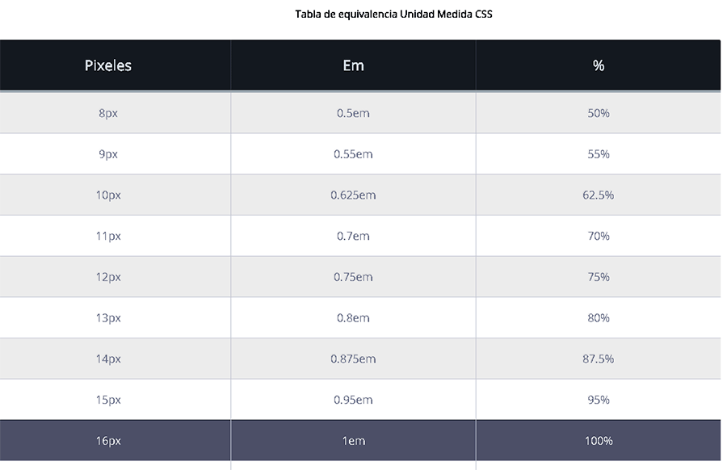Click the Pixeles column header
Viewport: 727px width, 470px height.
[x=108, y=65]
